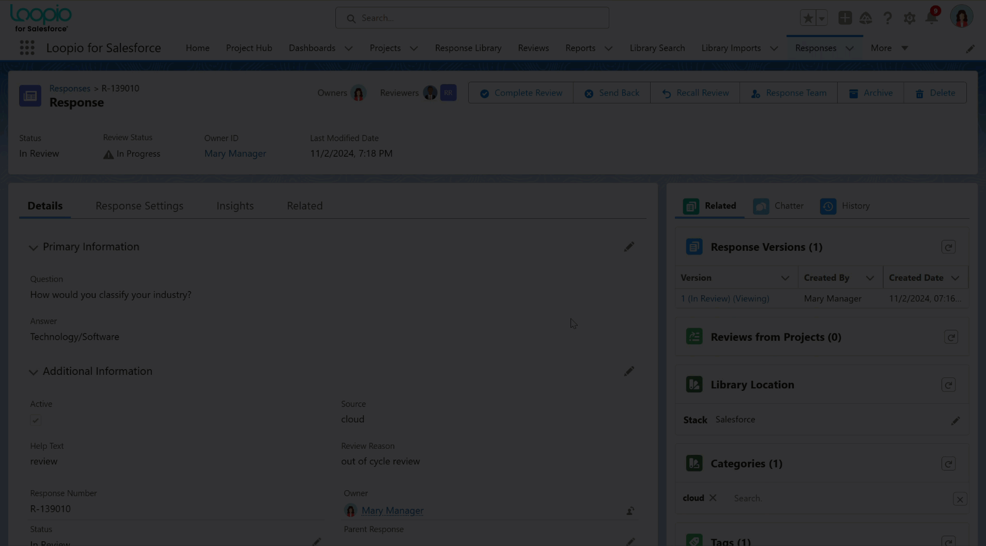Click the edit navigation pencil icon
This screenshot has height=546, width=986.
pyautogui.click(x=970, y=48)
